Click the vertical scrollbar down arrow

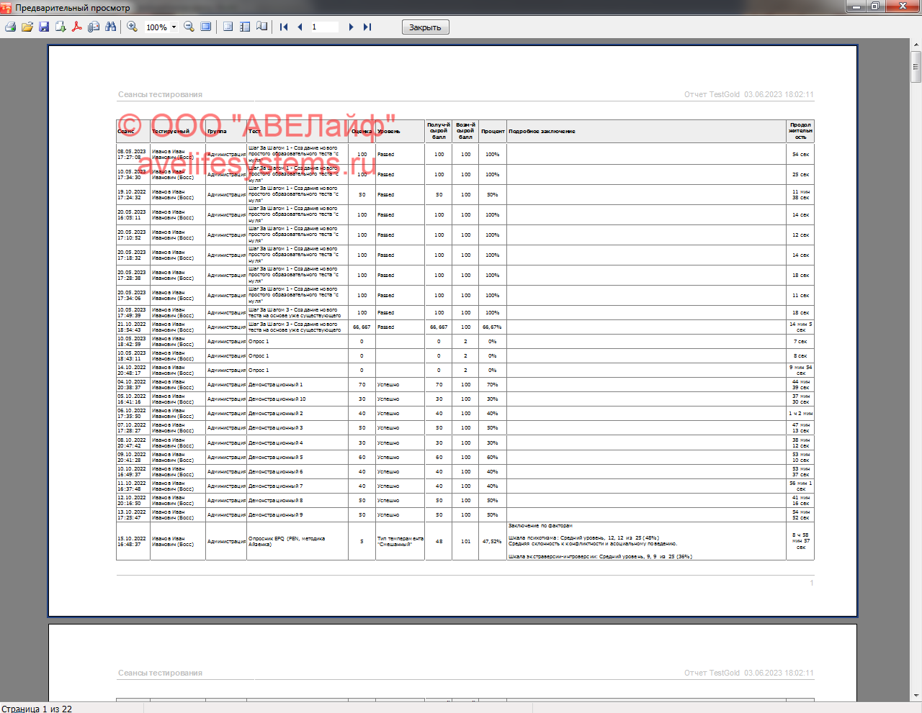click(916, 695)
